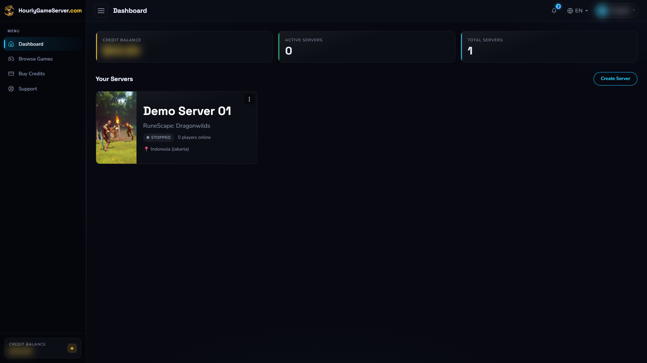Open the Support page

point(43,89)
